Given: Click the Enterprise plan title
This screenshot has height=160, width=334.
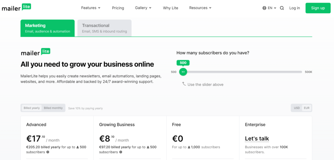Looking at the screenshot, I should (255, 124).
